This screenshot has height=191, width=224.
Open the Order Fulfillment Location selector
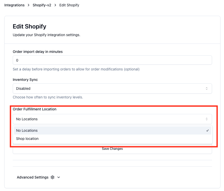112,119
